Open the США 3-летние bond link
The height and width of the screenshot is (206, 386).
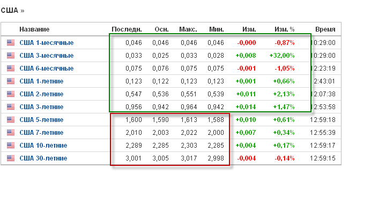41,107
